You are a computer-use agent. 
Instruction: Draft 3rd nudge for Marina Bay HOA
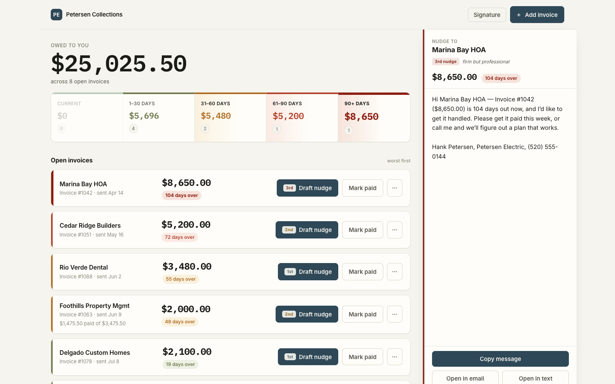[x=307, y=188]
